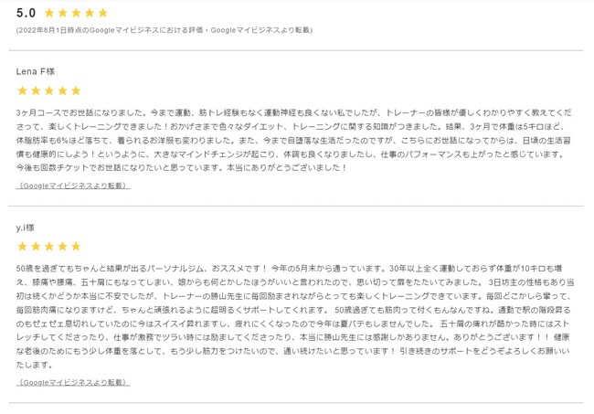
Task: Click second star under y.i review
Action: (36, 247)
